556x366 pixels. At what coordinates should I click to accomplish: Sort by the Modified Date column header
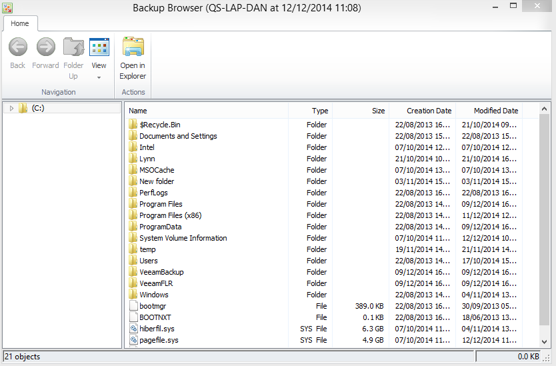click(489, 111)
